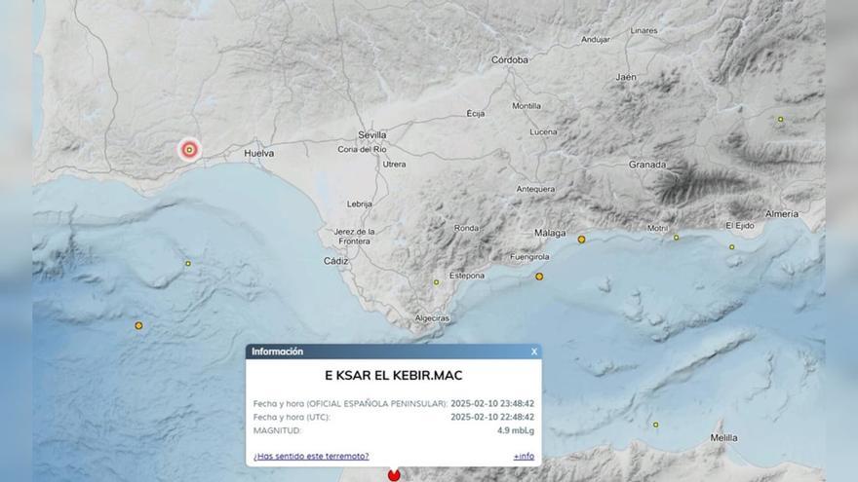Click the magnitude value '4.9 mbLg'
The width and height of the screenshot is (858, 482).
click(516, 430)
